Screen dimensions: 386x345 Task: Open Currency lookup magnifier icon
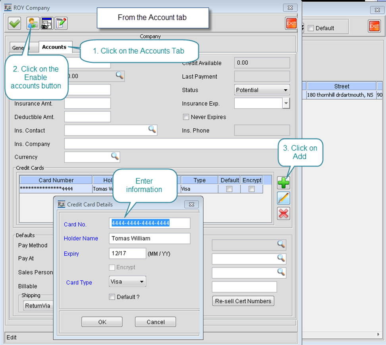coord(115,156)
